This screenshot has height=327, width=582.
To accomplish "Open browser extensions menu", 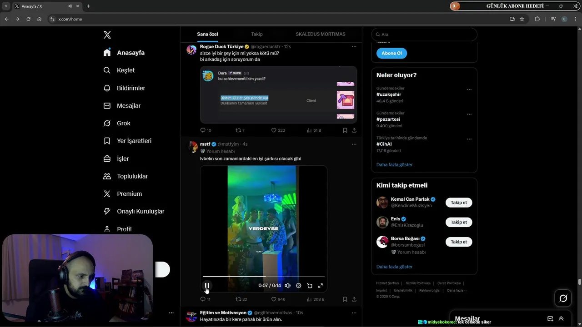I will coord(537,19).
